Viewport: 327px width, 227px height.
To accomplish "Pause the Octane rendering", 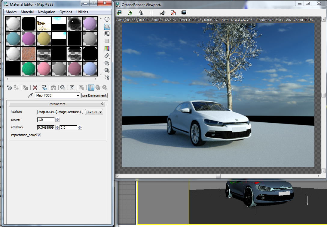I will pos(151,13).
